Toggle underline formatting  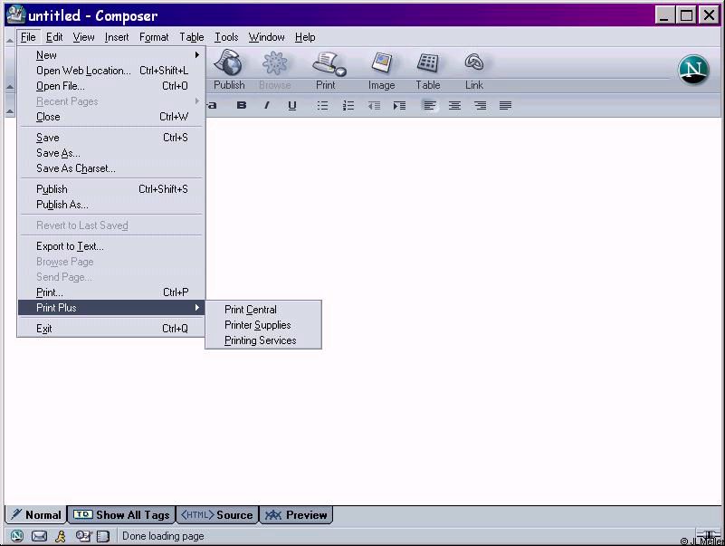[291, 106]
